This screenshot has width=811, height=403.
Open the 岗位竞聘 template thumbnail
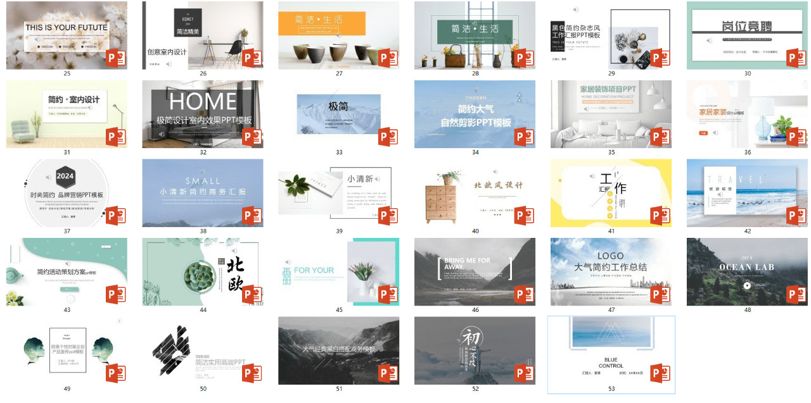click(747, 35)
